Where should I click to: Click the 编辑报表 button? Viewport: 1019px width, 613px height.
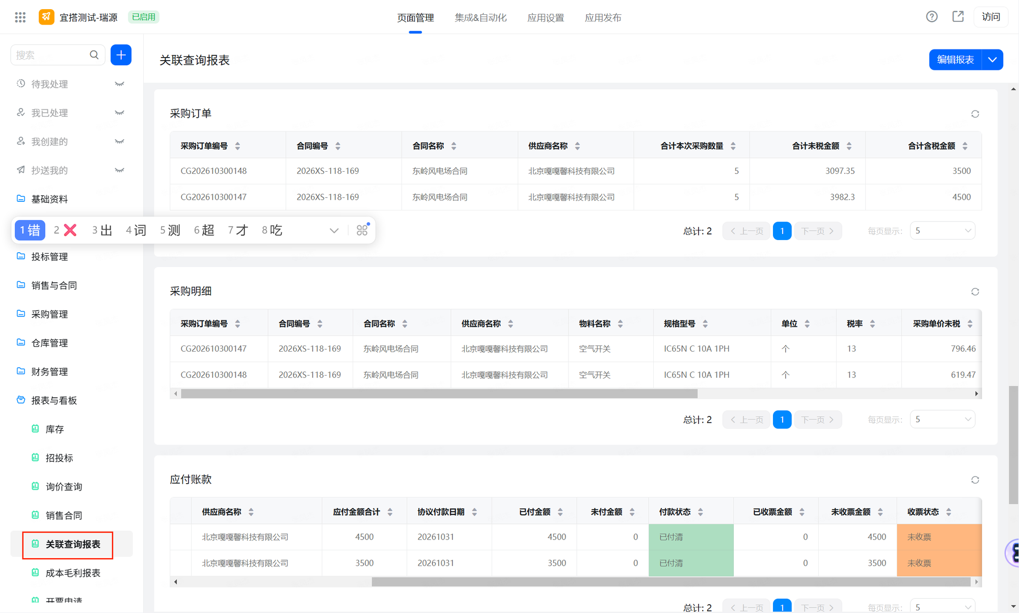coord(955,60)
